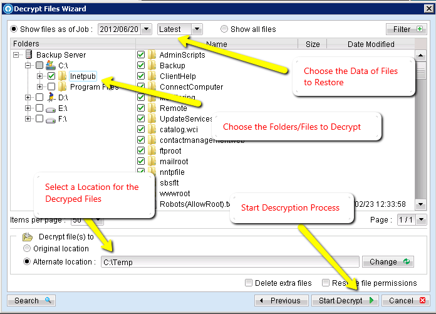Image resolution: width=436 pixels, height=314 pixels.
Task: Click the D:\ drive icon
Action: coord(51,97)
